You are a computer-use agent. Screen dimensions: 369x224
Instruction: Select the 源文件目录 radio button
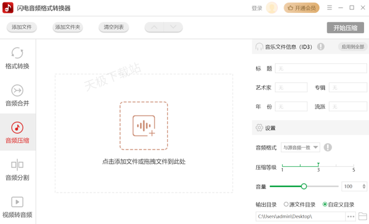286,204
